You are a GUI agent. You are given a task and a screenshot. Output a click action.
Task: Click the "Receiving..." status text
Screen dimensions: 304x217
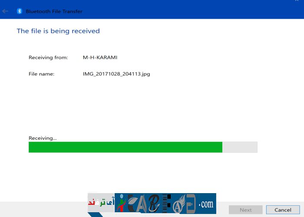coord(43,138)
